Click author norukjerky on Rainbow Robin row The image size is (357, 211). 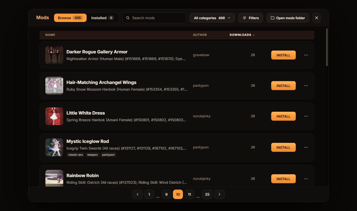pyautogui.click(x=202, y=179)
